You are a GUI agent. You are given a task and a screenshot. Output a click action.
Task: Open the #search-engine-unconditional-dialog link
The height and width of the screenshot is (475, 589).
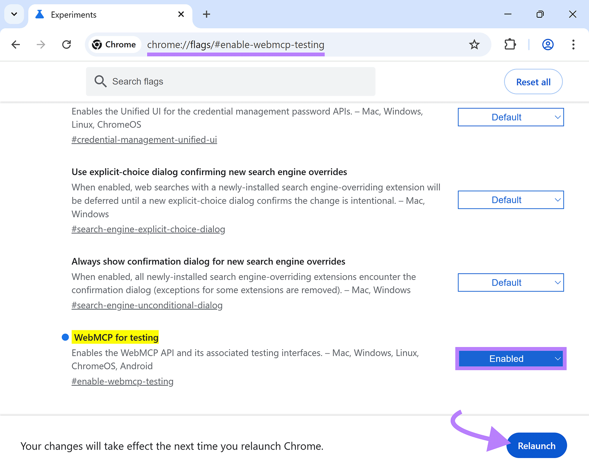tap(147, 305)
